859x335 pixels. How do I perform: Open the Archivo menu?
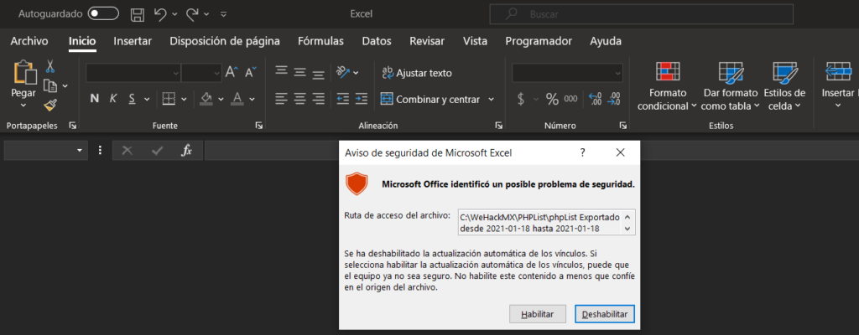29,41
